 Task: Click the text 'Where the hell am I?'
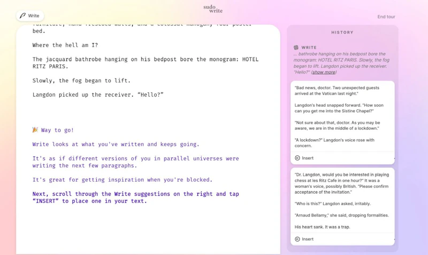click(65, 45)
